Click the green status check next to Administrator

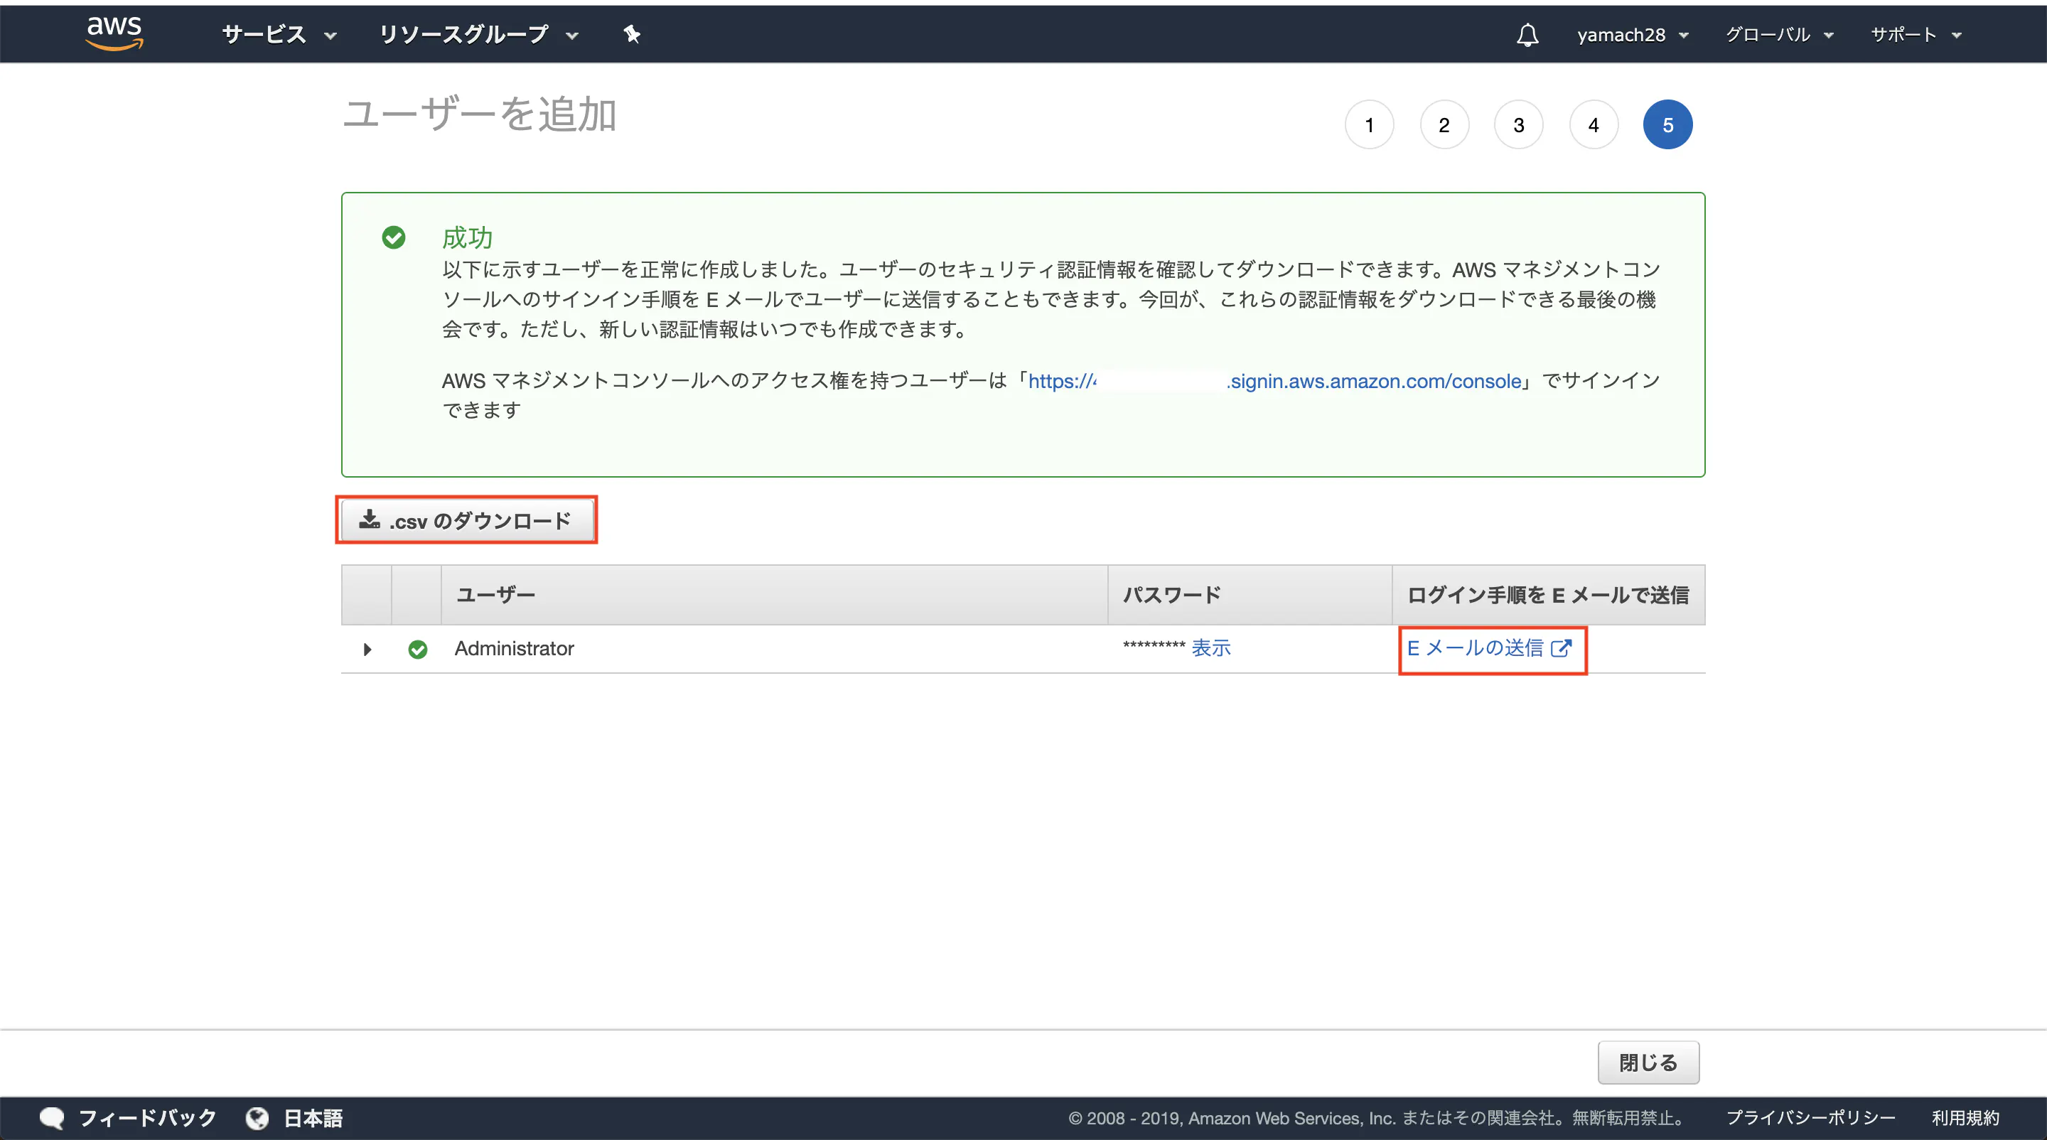point(417,649)
